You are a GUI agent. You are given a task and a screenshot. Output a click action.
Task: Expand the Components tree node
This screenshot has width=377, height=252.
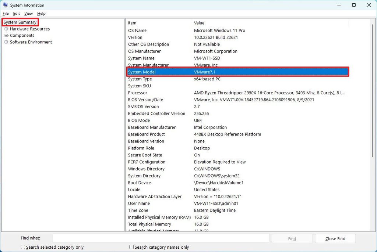pyautogui.click(x=6, y=35)
